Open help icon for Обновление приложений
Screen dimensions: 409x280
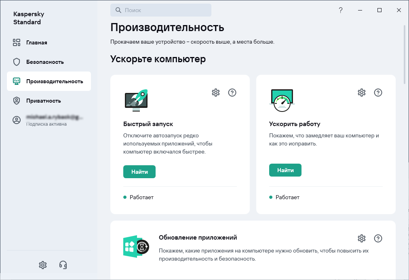point(378,238)
